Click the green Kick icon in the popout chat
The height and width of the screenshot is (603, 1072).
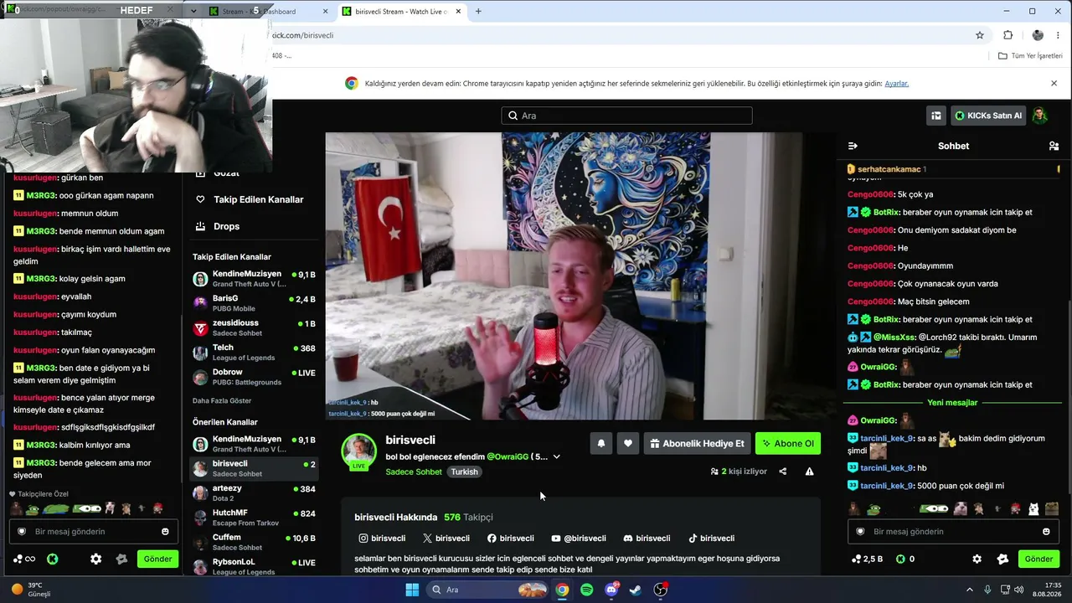point(52,559)
